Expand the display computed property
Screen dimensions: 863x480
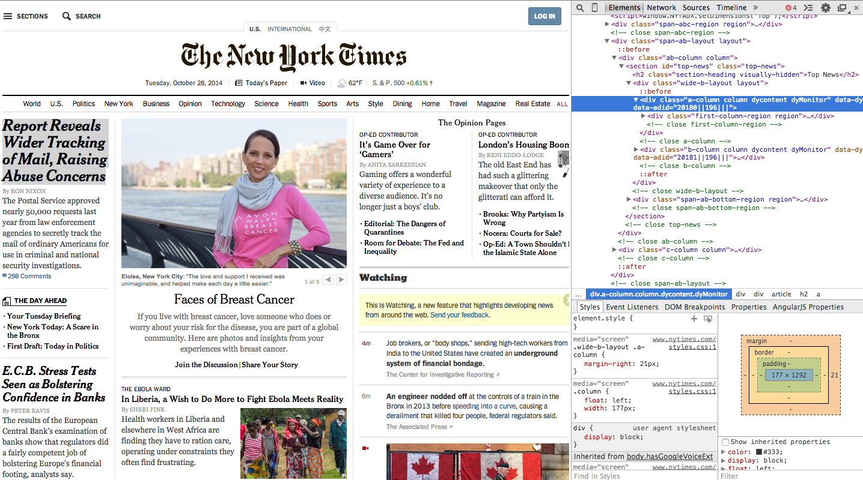(x=724, y=461)
